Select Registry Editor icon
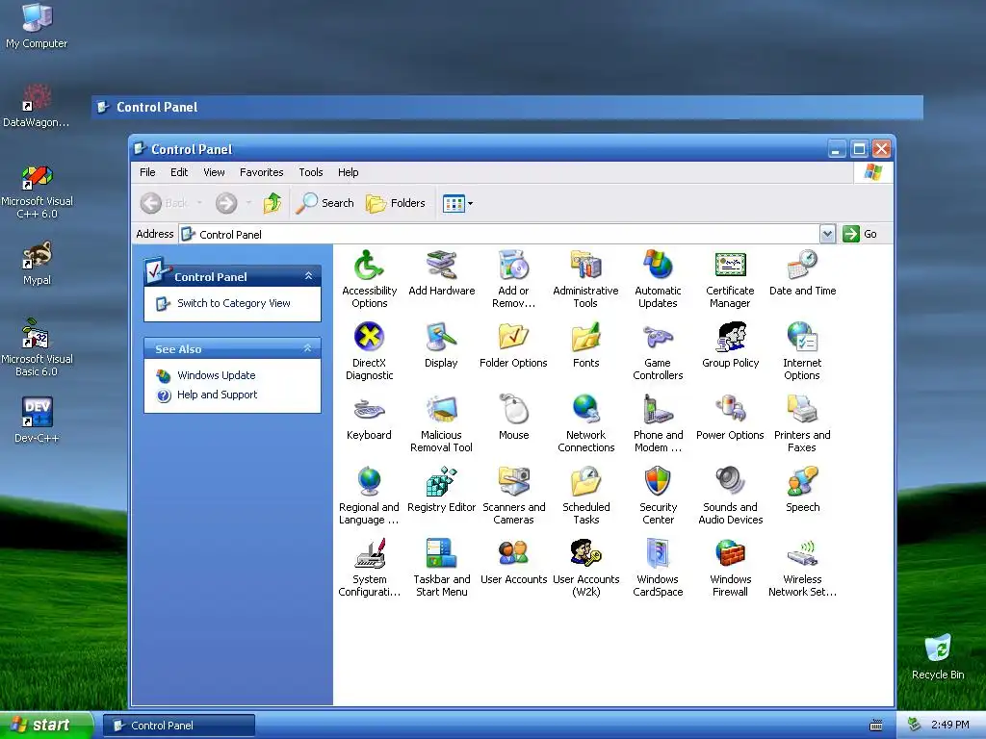The height and width of the screenshot is (739, 986). tap(441, 482)
